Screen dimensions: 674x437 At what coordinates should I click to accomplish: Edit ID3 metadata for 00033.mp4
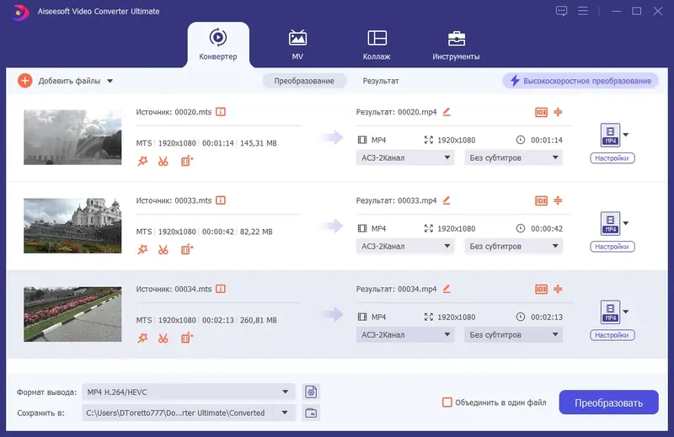click(x=541, y=200)
